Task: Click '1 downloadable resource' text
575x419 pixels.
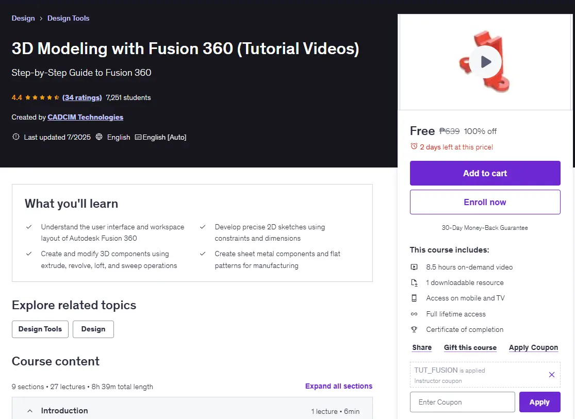Action: click(465, 282)
